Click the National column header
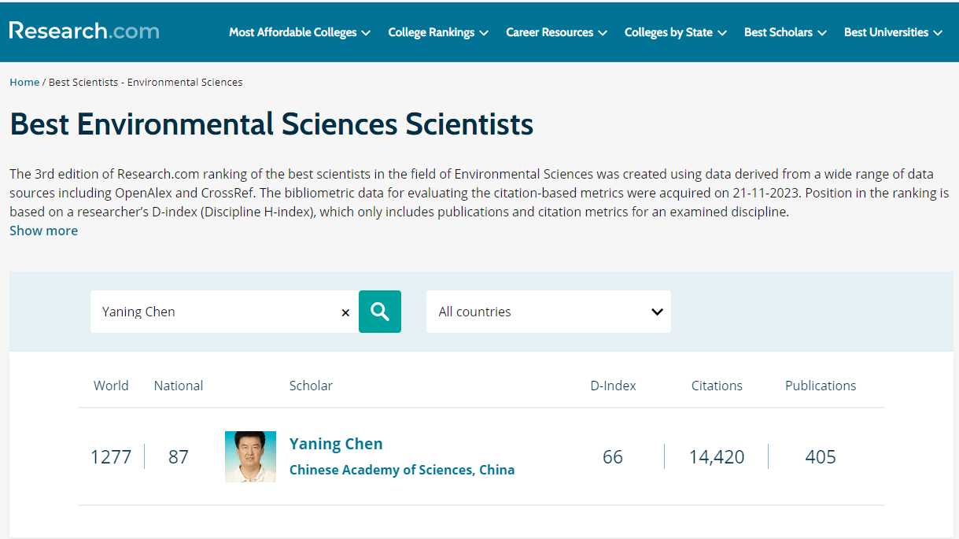The width and height of the screenshot is (959, 539). [x=179, y=386]
